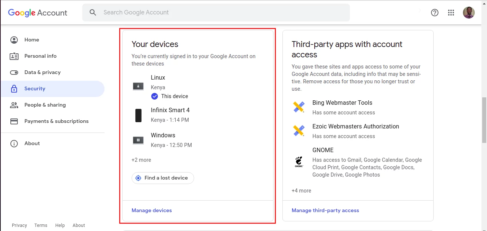Click the Ezoic Webmasters Authorization icon

tap(299, 131)
